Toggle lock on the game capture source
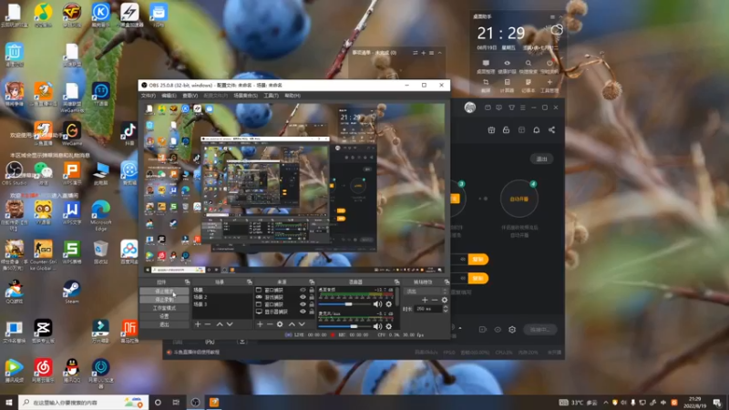The height and width of the screenshot is (410, 729). click(x=312, y=297)
